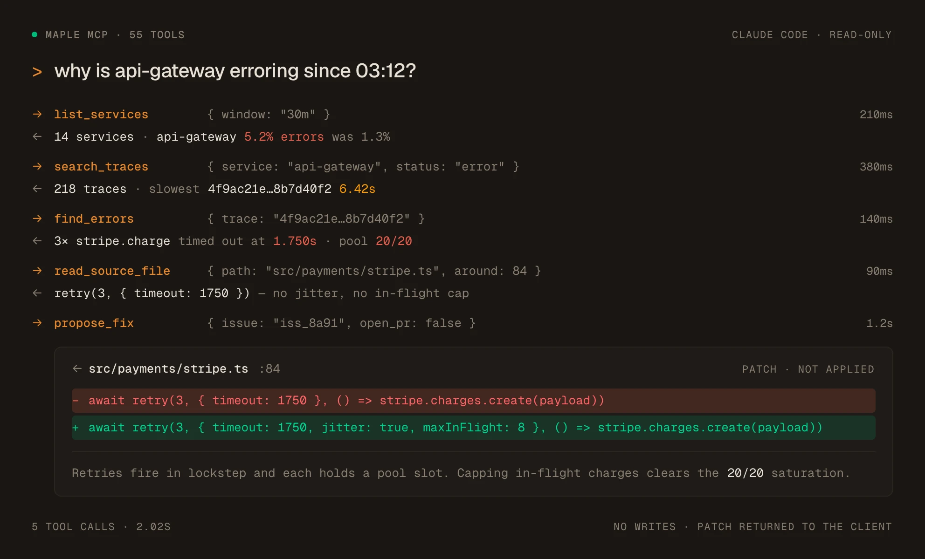Click the '1.2s' duration

click(879, 323)
